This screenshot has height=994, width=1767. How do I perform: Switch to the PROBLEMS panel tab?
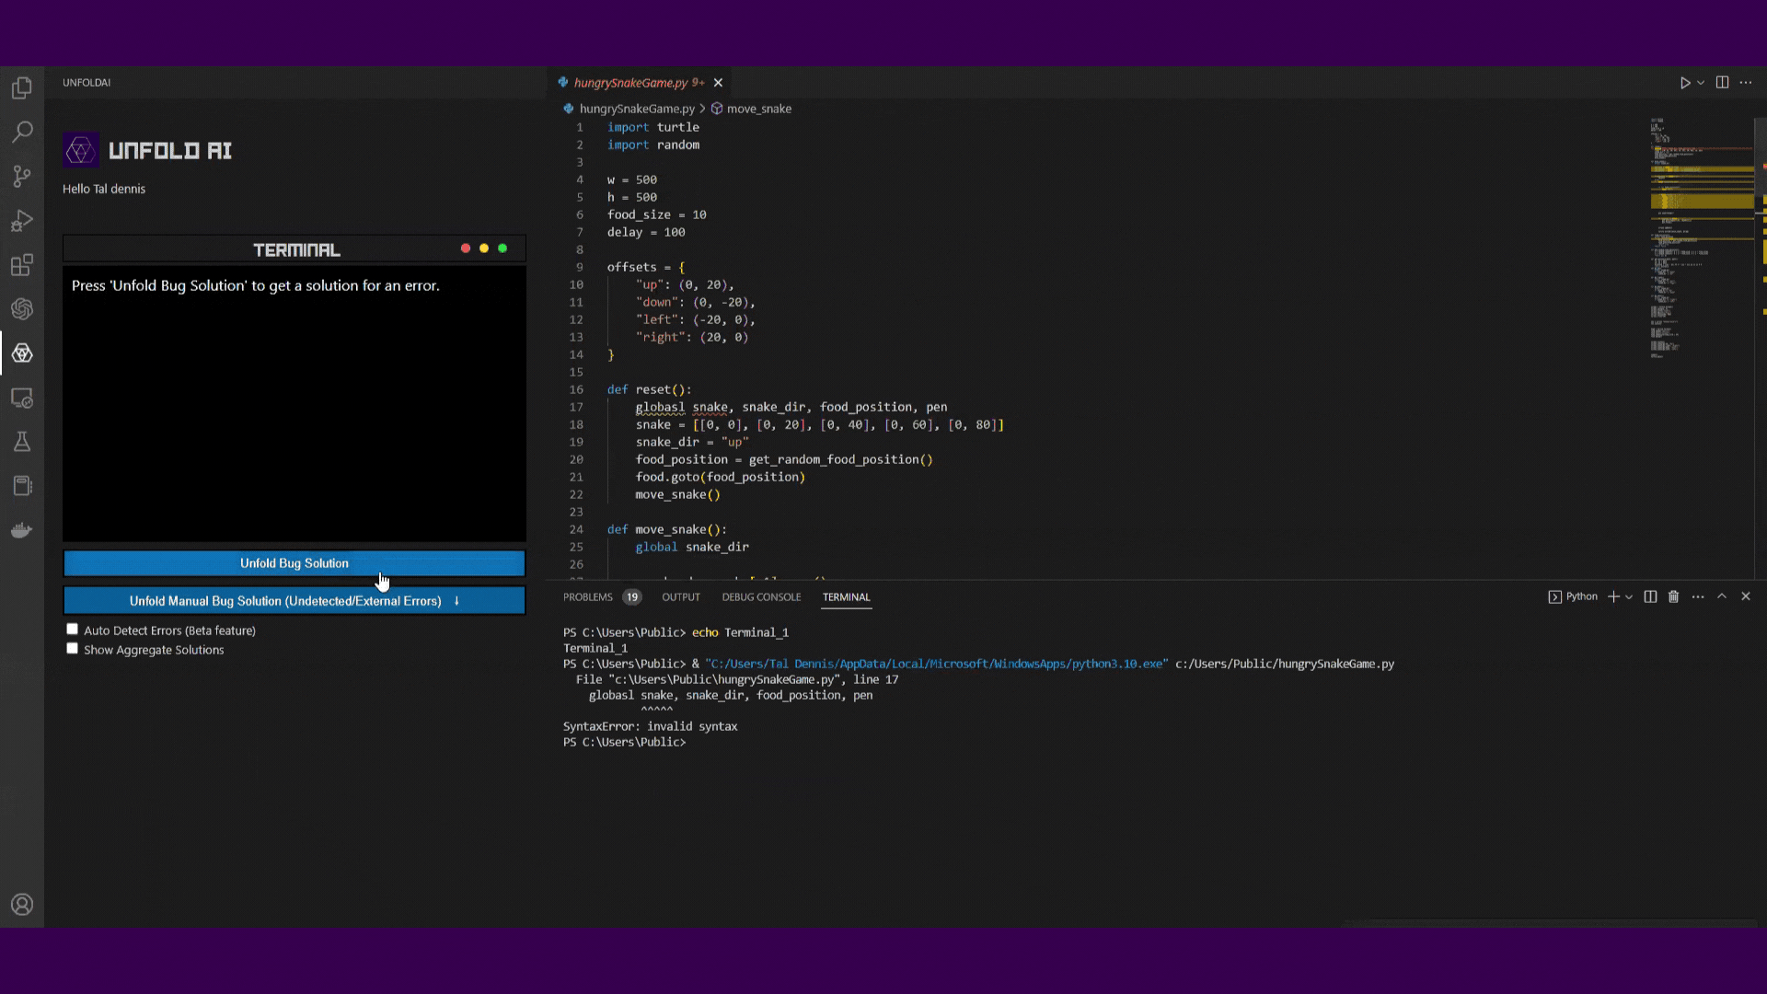(x=587, y=597)
